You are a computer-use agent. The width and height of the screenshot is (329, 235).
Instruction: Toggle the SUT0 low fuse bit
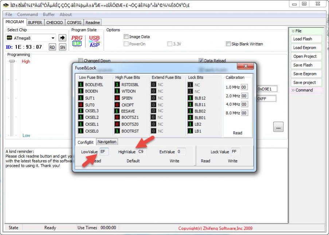[x=81, y=104]
